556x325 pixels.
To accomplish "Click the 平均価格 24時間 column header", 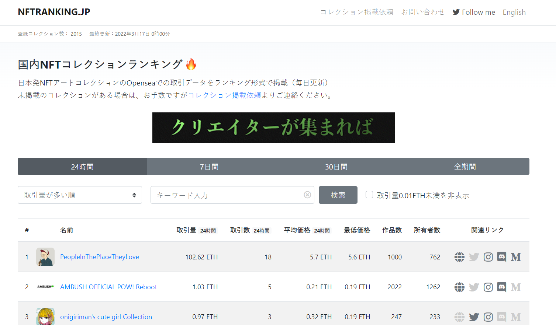I will 307,230.
